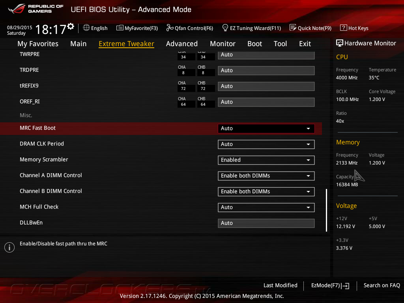Open the MRC Fast Boot dropdown
This screenshot has height=303, width=404.
(x=266, y=129)
